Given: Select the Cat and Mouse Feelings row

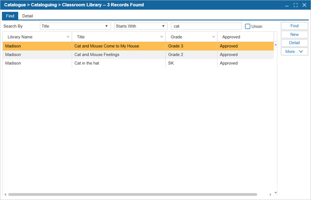Looking at the screenshot, I should point(138,55).
